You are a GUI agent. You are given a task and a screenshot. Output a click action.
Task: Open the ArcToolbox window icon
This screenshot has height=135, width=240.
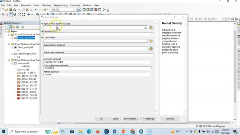tap(96, 10)
